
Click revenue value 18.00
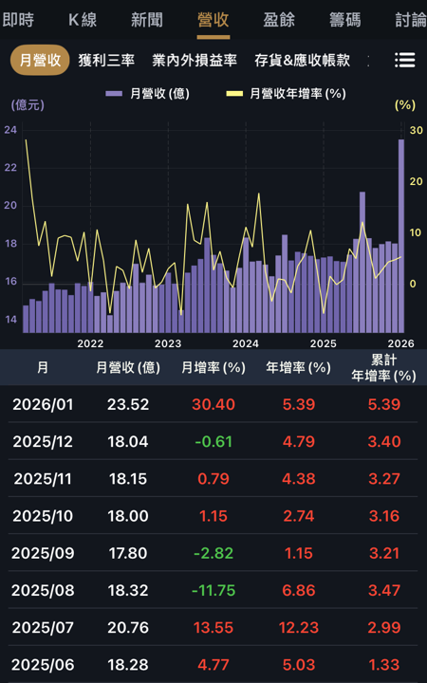128,516
